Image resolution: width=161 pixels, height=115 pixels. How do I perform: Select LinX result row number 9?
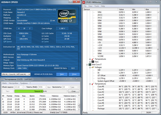[x=39, y=99]
